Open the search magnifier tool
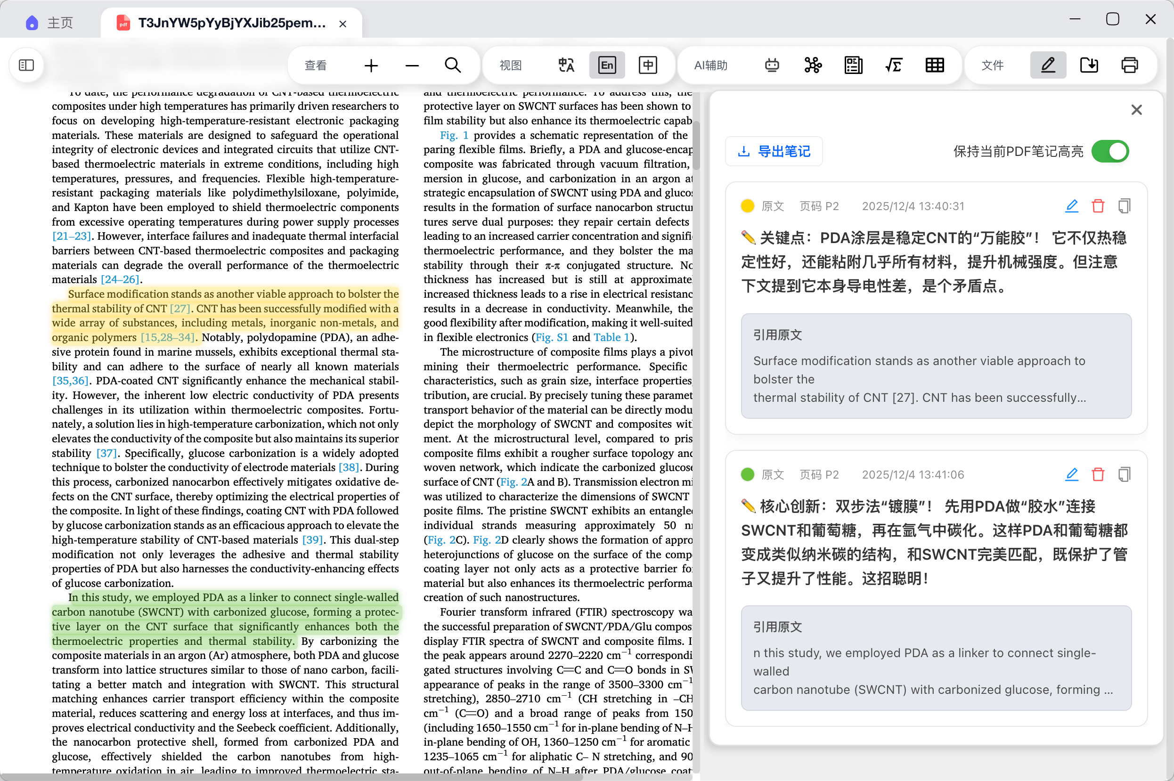1174x781 pixels. pos(452,65)
